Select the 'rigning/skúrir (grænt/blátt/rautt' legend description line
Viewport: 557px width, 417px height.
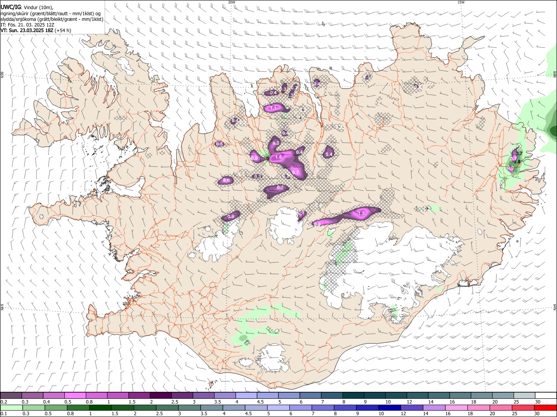[x=51, y=13]
